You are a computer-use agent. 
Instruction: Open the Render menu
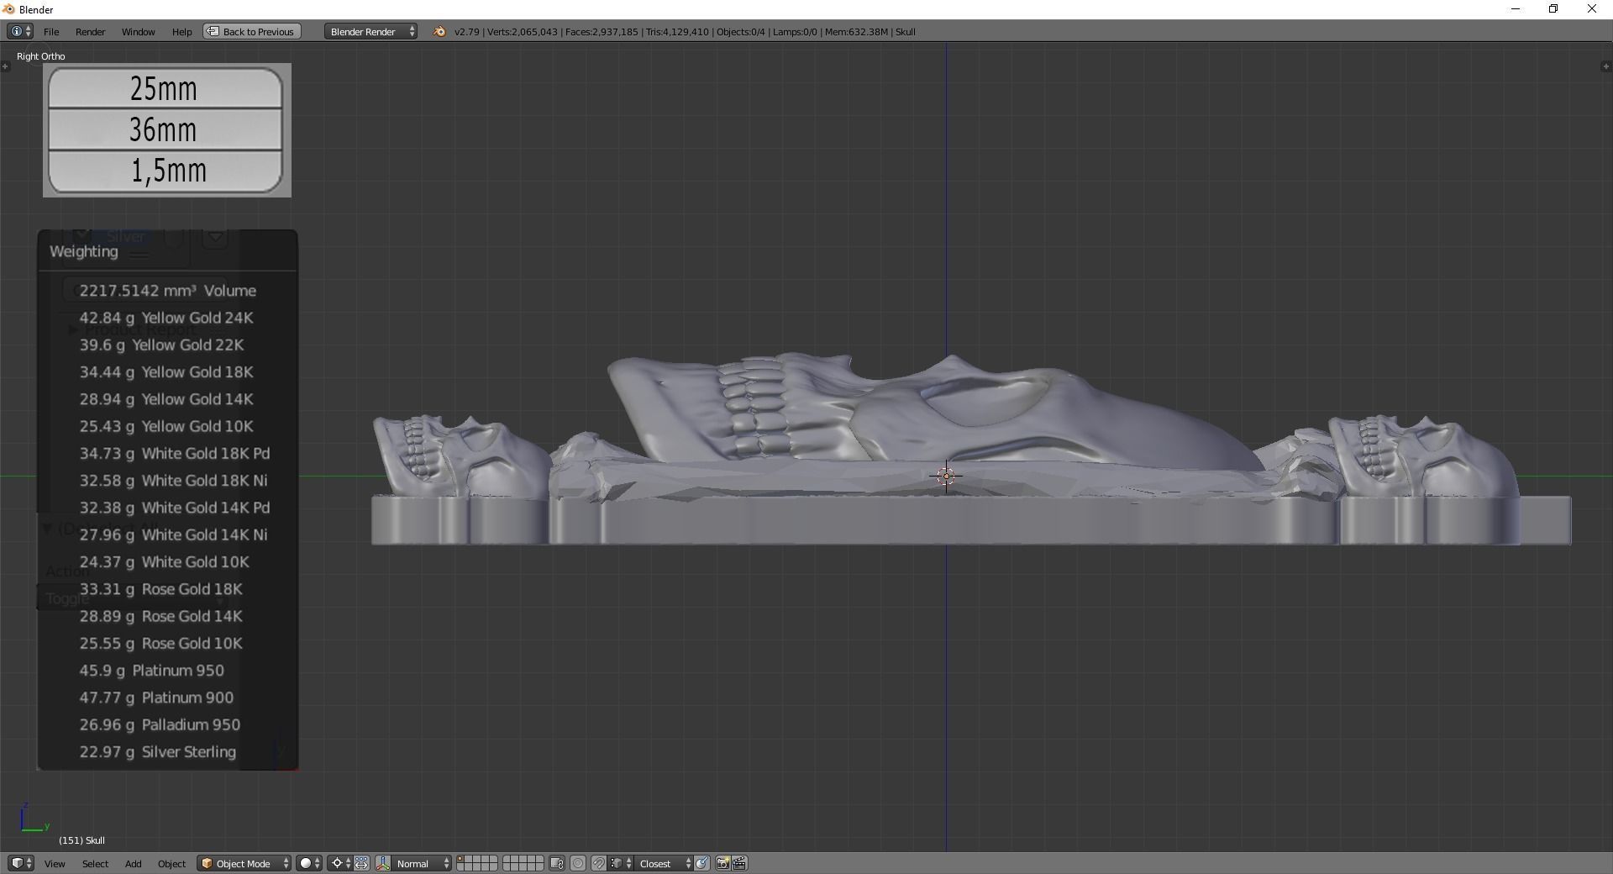[x=90, y=32]
